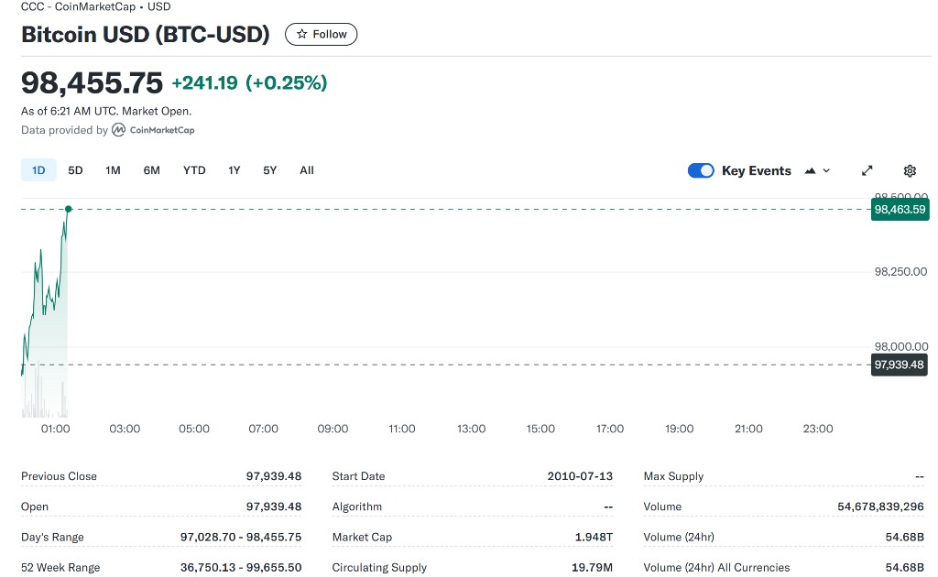Click the 01:00 time axis label
The height and width of the screenshot is (577, 938).
56,429
